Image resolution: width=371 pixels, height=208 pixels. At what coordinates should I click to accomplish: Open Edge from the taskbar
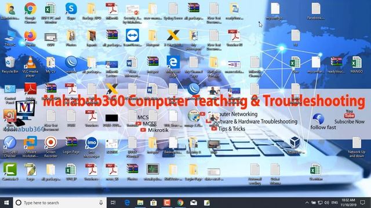(x=127, y=203)
